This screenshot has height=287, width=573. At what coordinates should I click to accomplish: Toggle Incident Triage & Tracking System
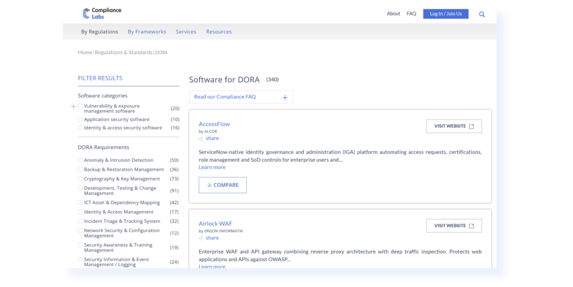tap(80, 221)
